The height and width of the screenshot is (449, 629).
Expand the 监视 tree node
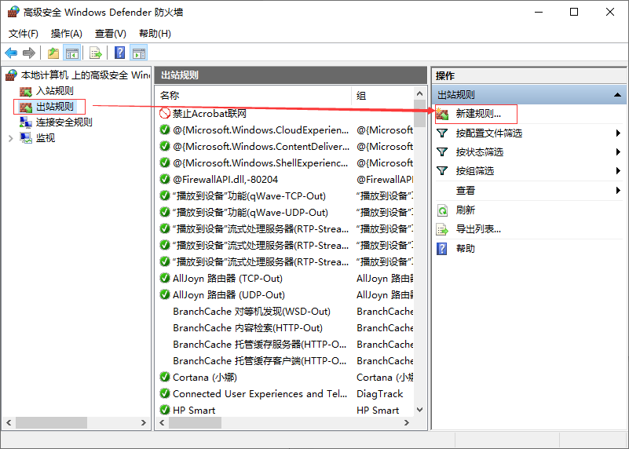tap(11, 138)
